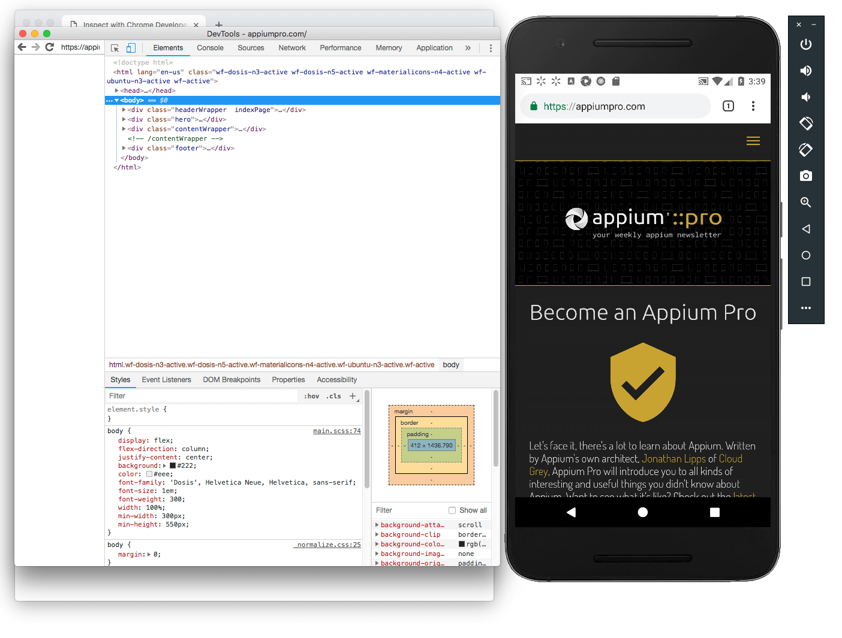The width and height of the screenshot is (842, 638).
Task: Tap the Android navigation home button
Action: pos(643,512)
